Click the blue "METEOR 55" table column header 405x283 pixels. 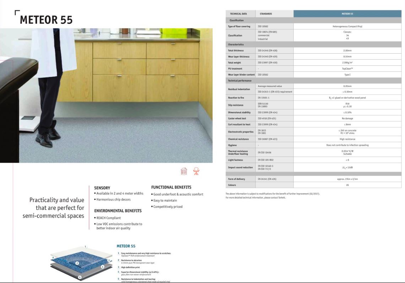[347, 14]
